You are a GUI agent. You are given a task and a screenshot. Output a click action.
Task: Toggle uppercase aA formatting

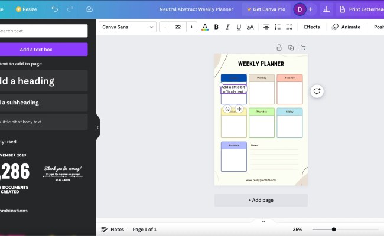point(250,27)
